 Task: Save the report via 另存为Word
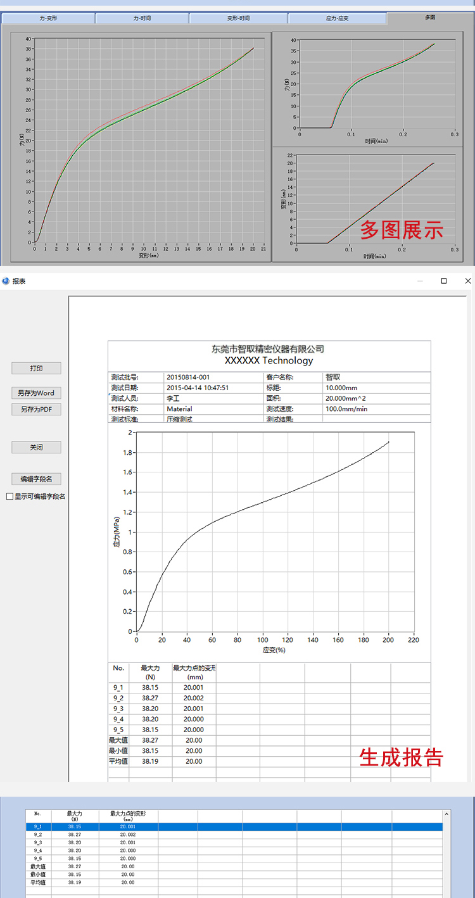(37, 393)
